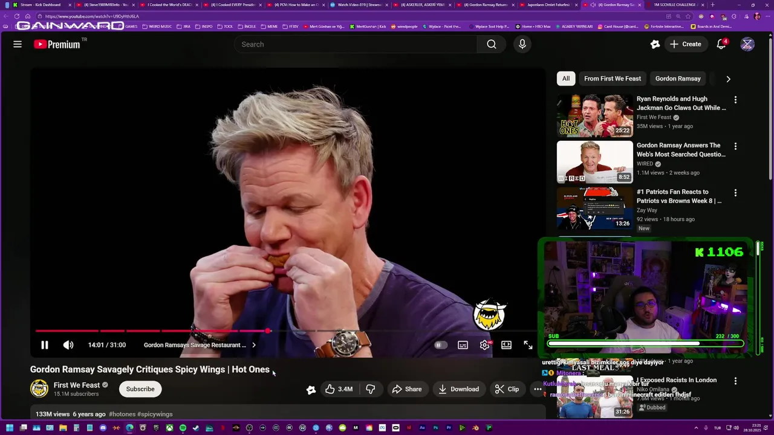Open the player settings gear
Screen dimensions: 774x435
coord(484,345)
